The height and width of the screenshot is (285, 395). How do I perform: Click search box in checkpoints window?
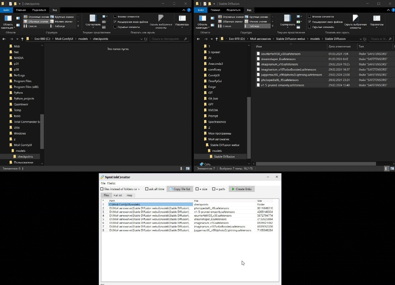tap(169, 39)
